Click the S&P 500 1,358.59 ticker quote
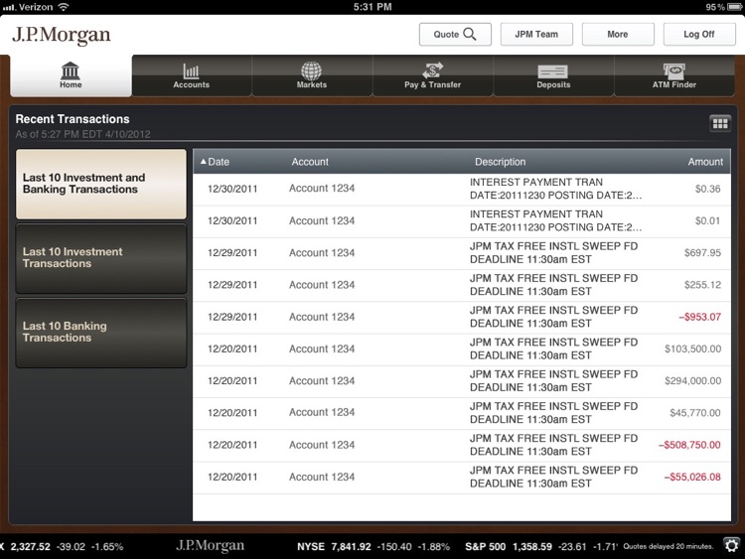 [540, 547]
